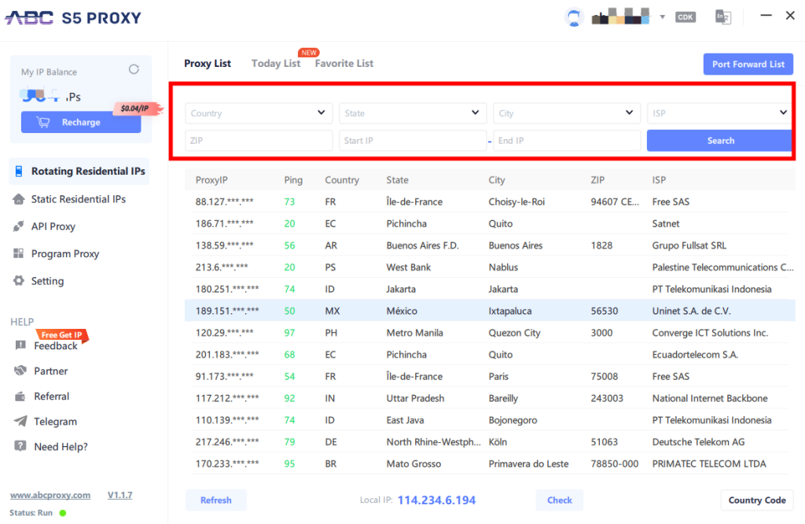
Task: Click the Country Code button
Action: [757, 500]
